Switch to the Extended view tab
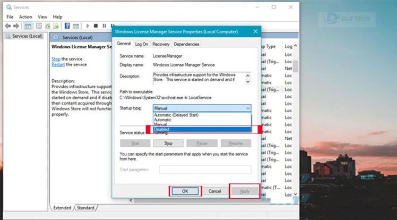397x220 pixels. (x=62, y=208)
